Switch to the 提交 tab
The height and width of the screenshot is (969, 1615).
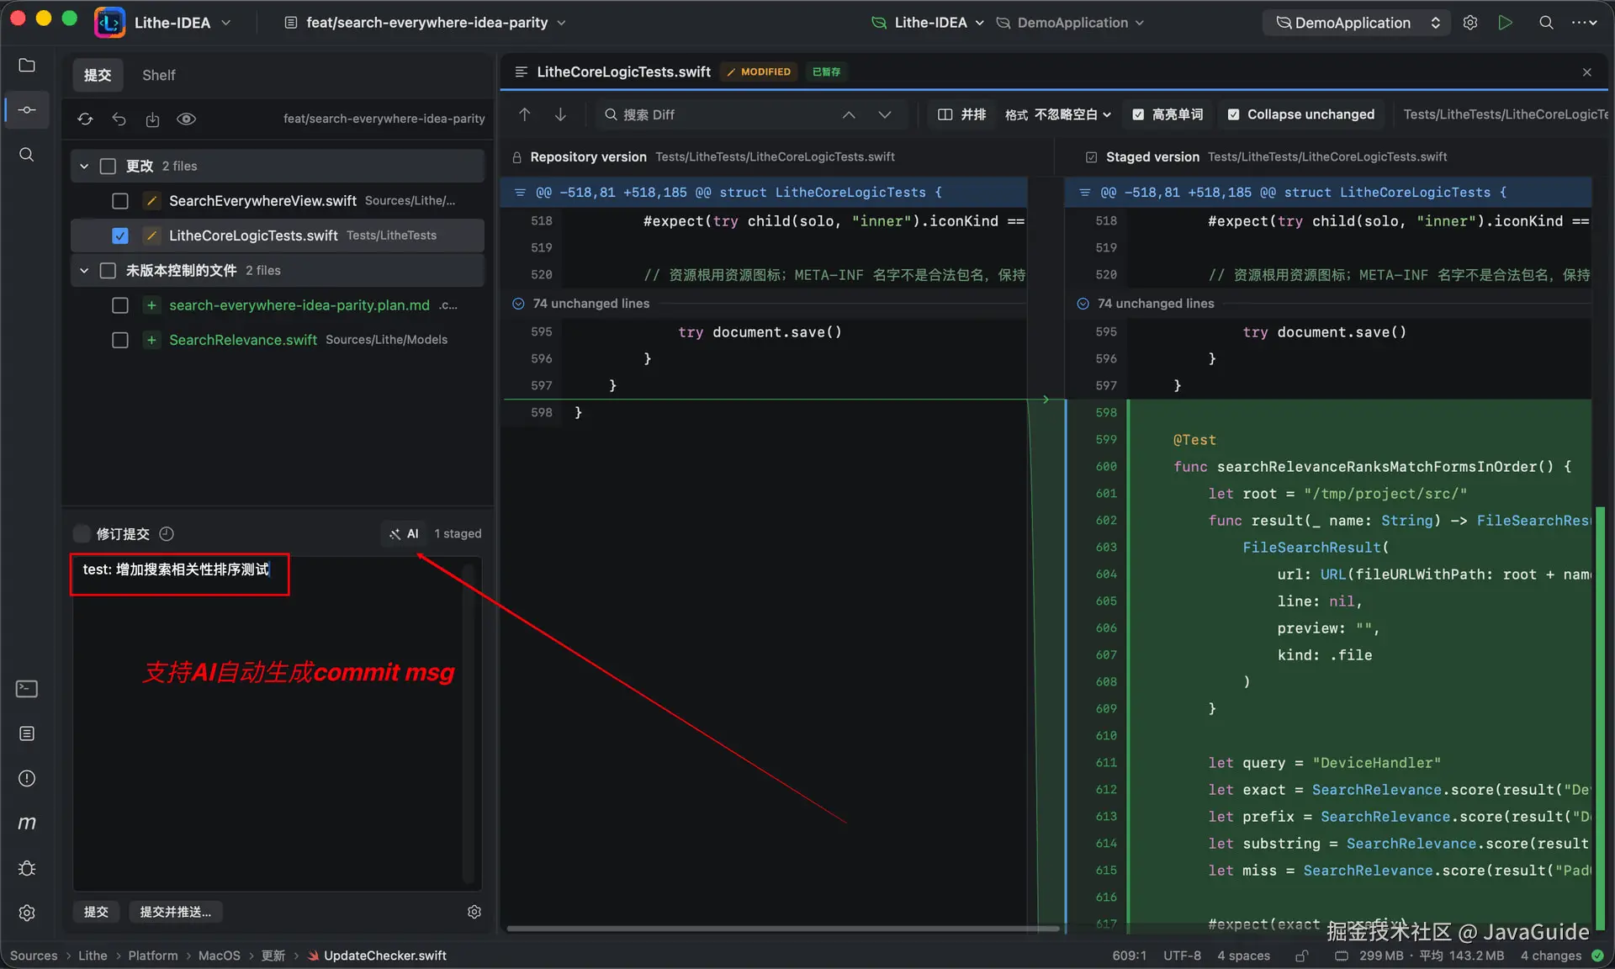click(x=97, y=75)
